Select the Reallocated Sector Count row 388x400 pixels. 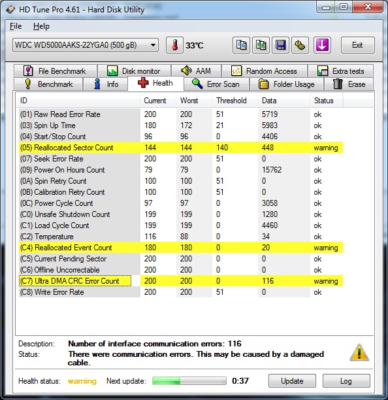click(181, 148)
